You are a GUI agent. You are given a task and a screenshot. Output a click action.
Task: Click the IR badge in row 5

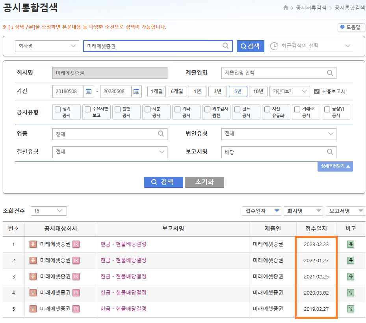[x=76, y=309]
